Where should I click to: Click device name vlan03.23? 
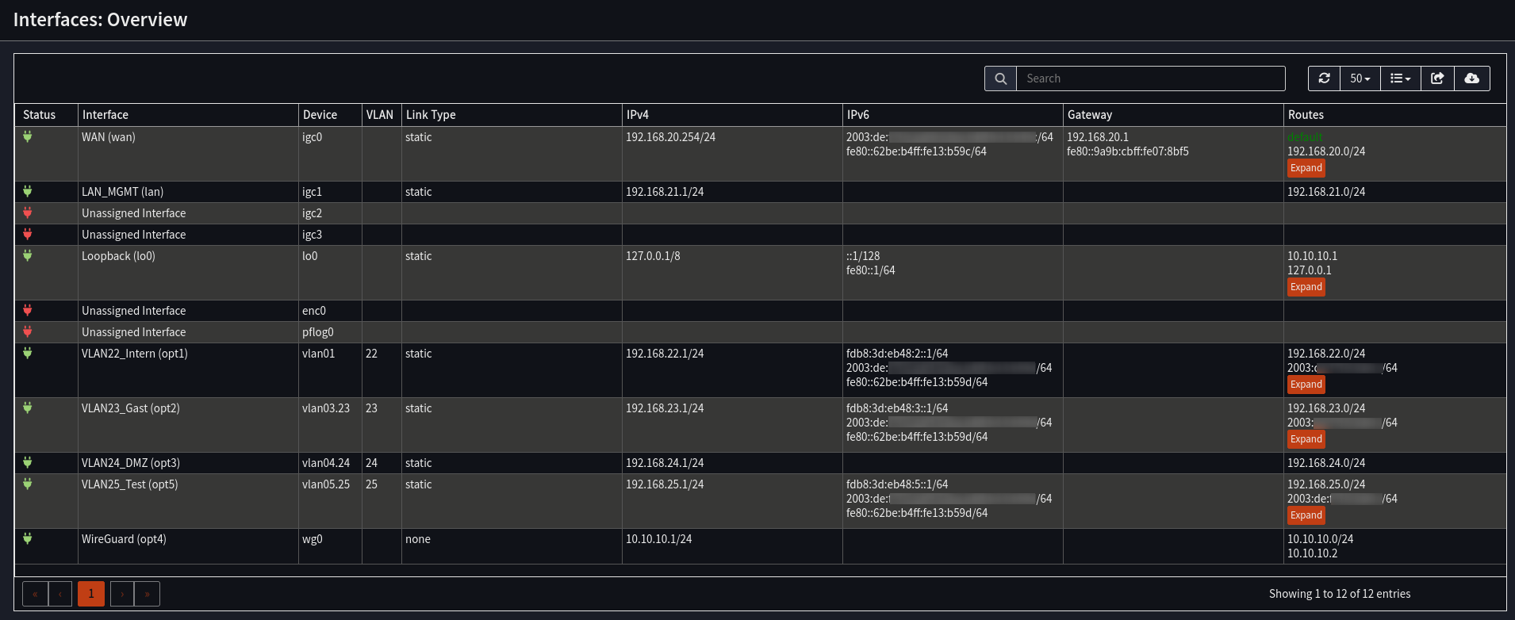(326, 408)
